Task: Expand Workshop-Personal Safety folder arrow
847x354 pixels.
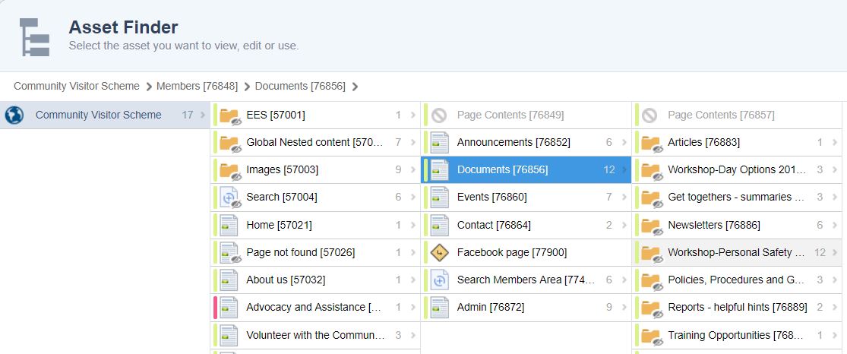Action: click(835, 253)
